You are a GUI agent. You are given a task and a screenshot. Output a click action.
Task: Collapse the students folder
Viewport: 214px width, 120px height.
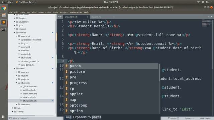16,83
